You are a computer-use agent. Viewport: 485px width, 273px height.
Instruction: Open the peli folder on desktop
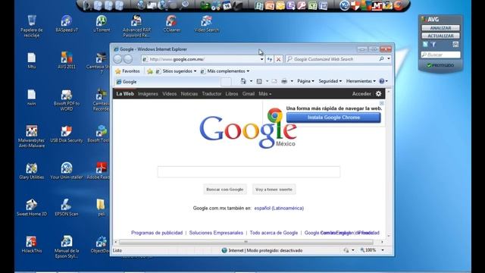tap(101, 207)
